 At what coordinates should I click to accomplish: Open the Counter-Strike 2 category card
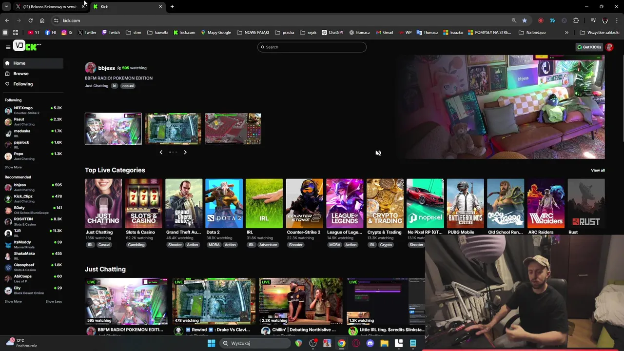[x=304, y=204]
